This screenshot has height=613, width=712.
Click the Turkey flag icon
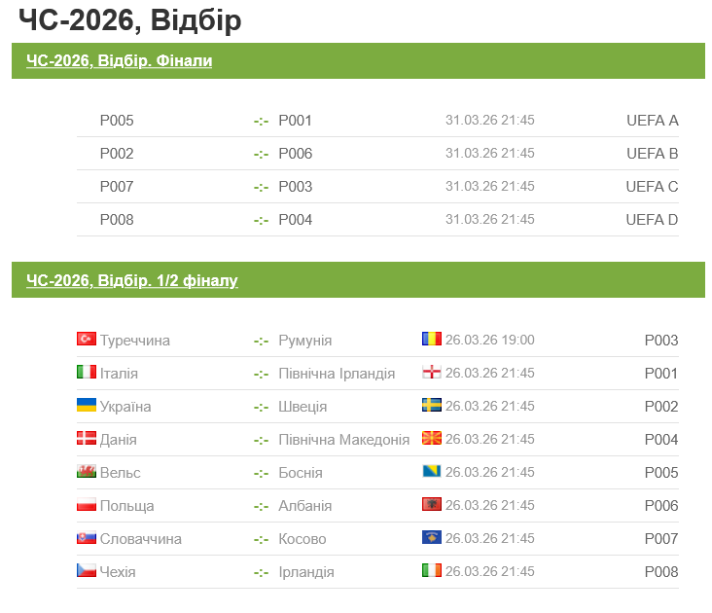tap(87, 340)
